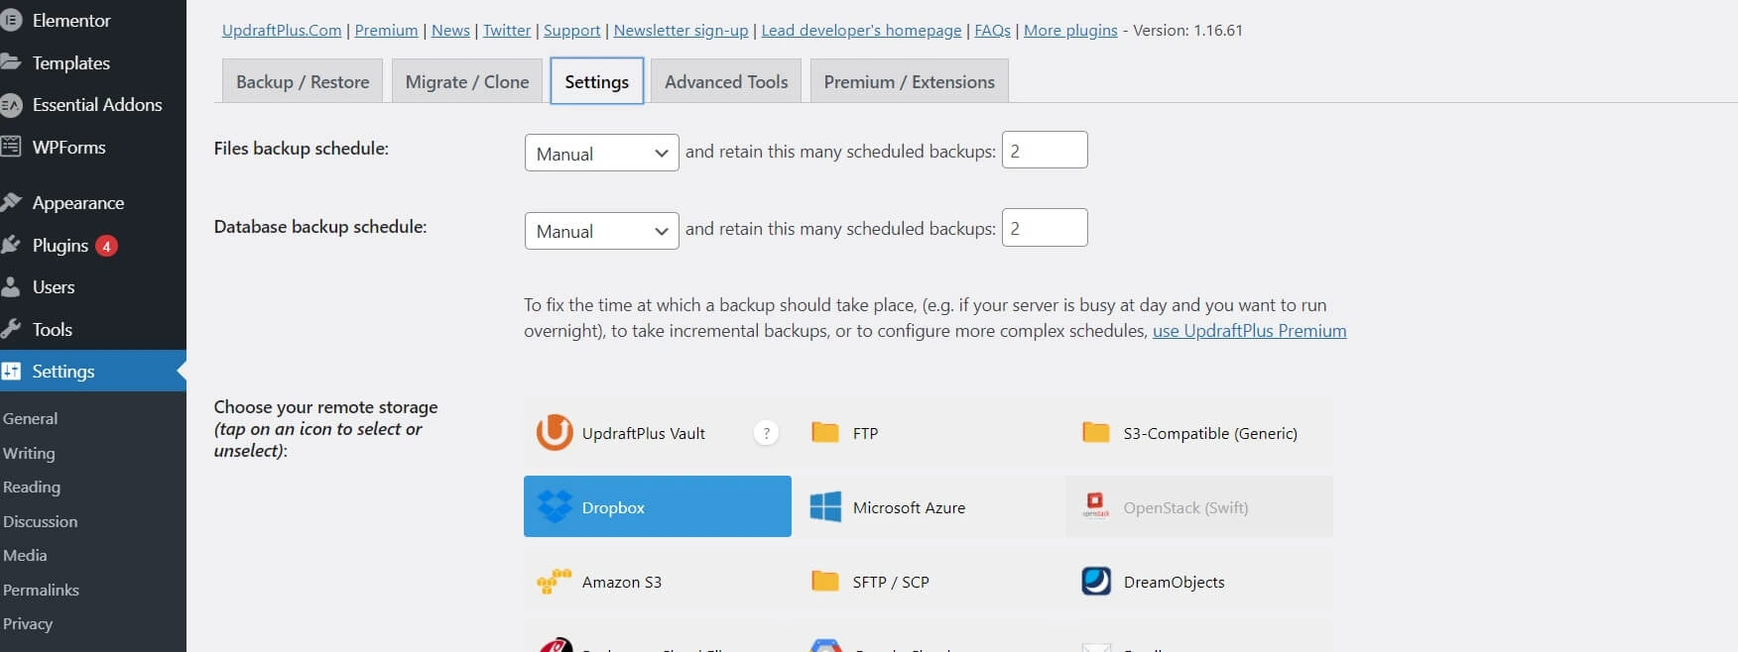Click the UpdraftPlus Vault logo icon
1738x652 pixels.
pos(555,432)
